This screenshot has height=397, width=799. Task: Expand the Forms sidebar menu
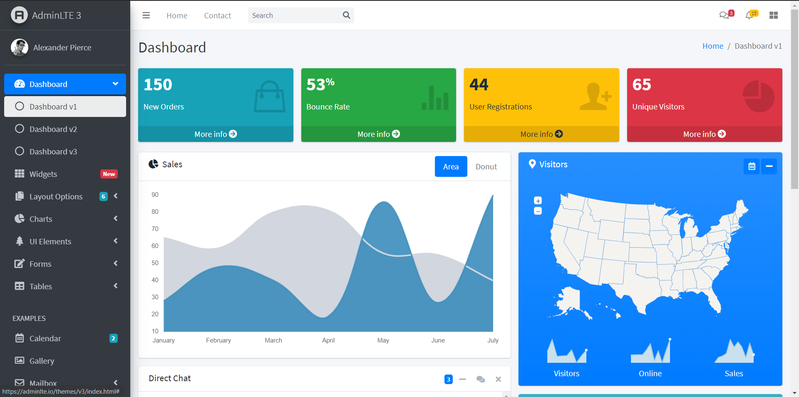[65, 263]
